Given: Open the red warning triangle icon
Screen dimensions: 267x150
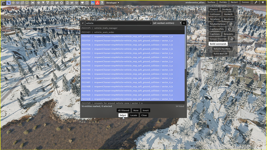Looking at the screenshot, I should point(97,2).
